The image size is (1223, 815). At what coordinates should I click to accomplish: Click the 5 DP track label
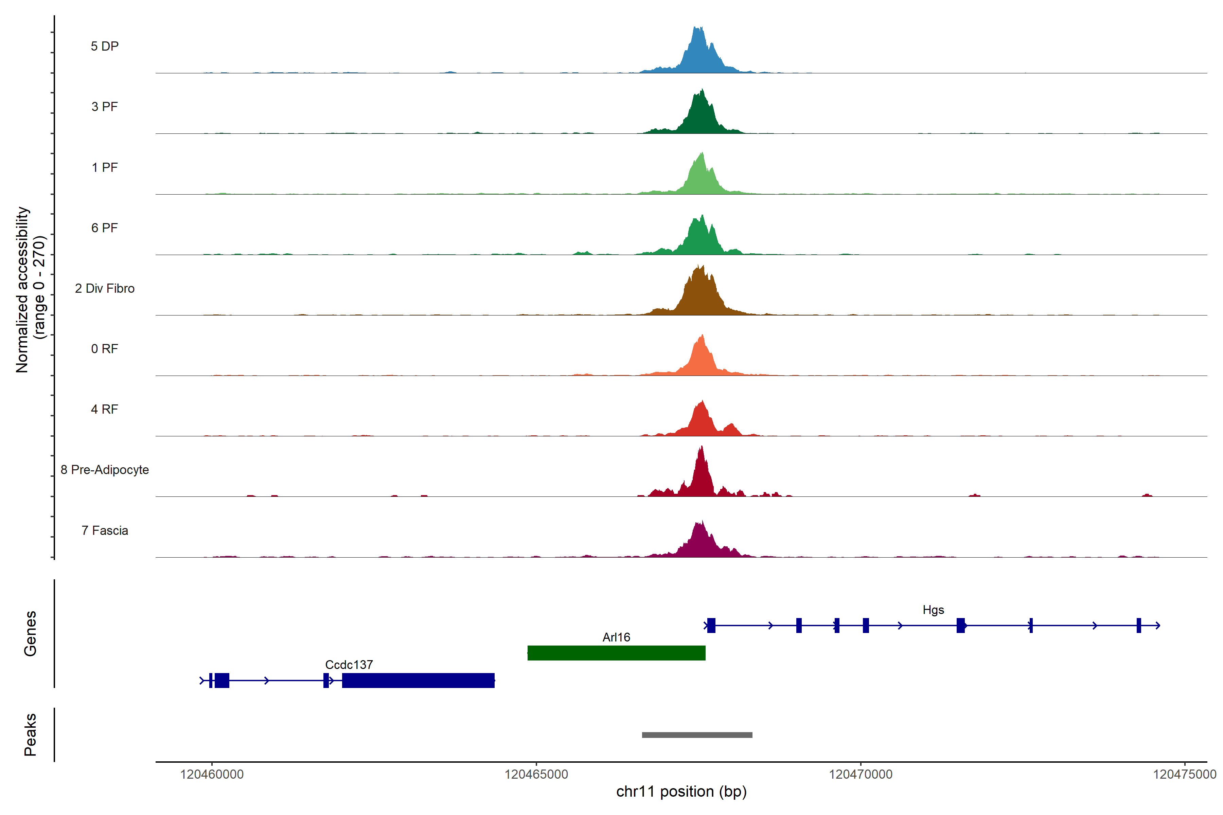105,46
